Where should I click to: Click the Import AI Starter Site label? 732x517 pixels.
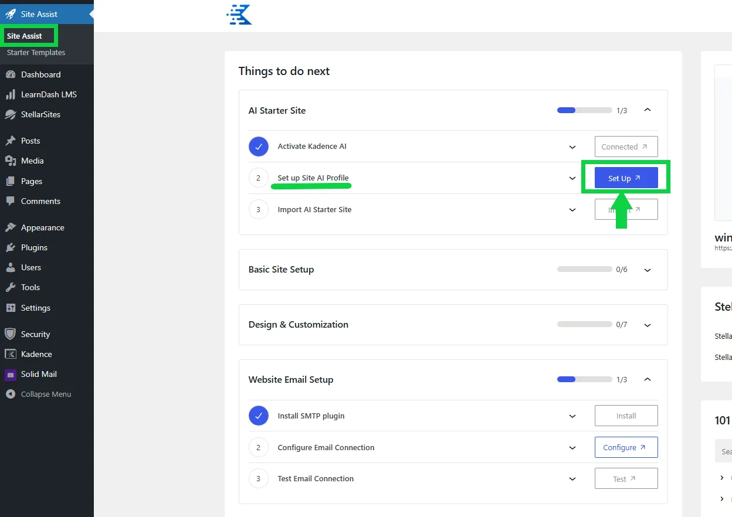point(314,209)
